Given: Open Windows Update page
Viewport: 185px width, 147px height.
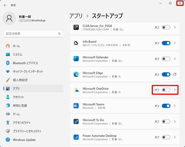Looking at the screenshot, I should pos(33,140).
